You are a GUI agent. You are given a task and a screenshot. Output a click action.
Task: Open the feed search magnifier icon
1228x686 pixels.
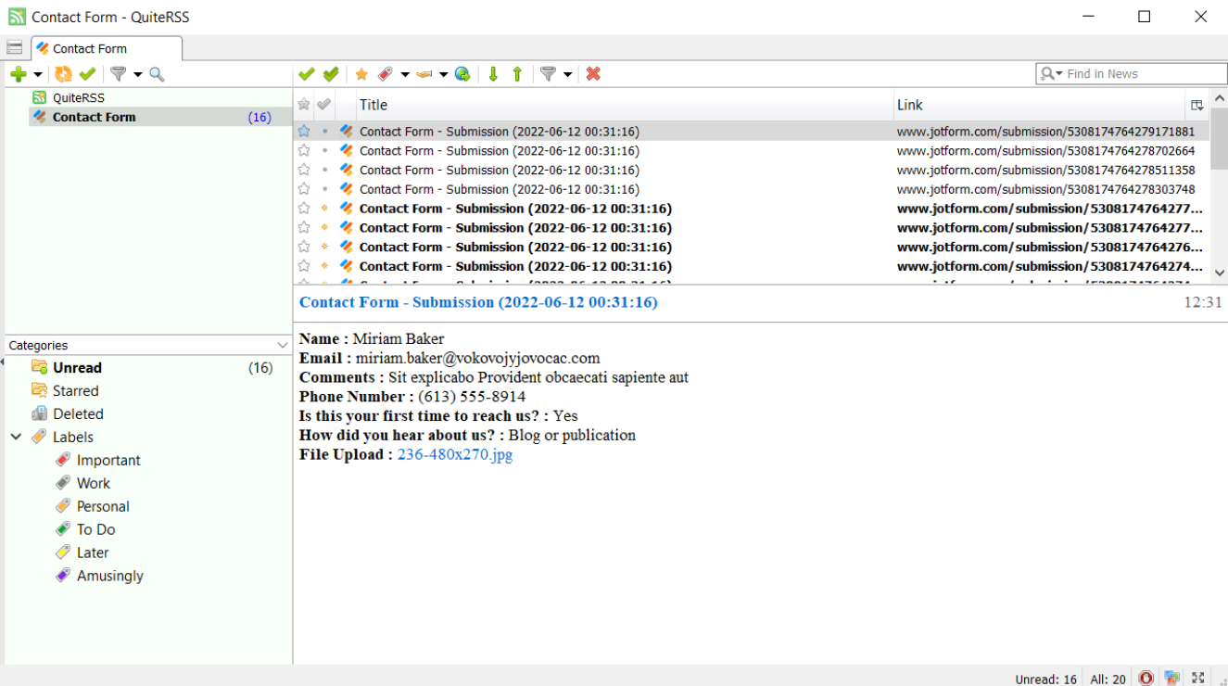pyautogui.click(x=157, y=74)
